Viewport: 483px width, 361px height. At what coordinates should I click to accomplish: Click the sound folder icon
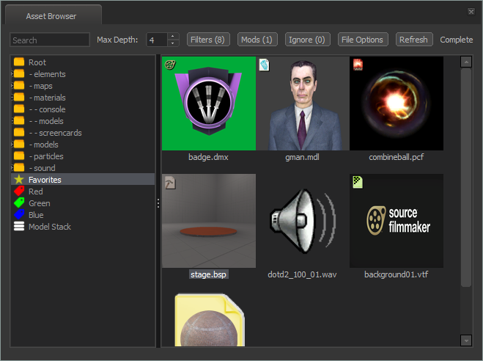(19, 168)
